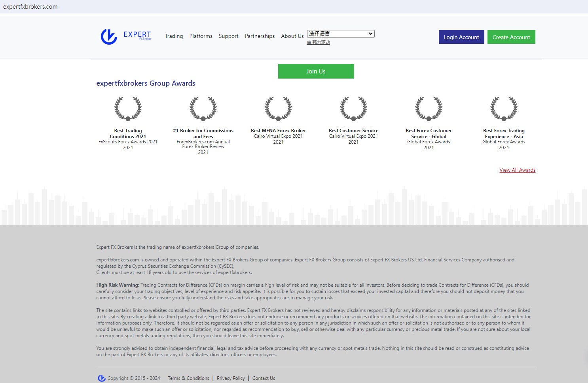588x383 pixels.
Task: Follow the View All Awards link
Action: [517, 170]
